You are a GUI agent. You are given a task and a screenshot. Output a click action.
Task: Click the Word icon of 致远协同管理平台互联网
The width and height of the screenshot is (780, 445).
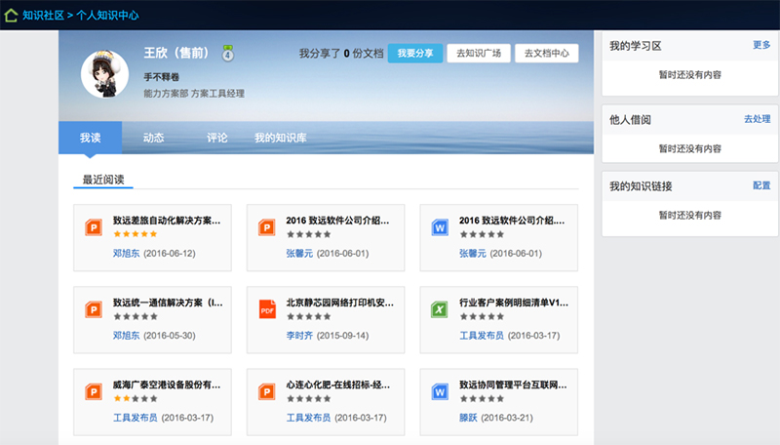[x=440, y=391]
